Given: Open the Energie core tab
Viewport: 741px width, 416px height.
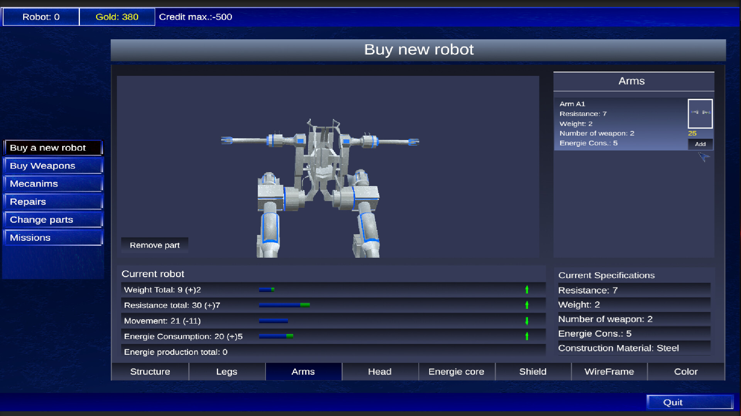Looking at the screenshot, I should pos(456,371).
